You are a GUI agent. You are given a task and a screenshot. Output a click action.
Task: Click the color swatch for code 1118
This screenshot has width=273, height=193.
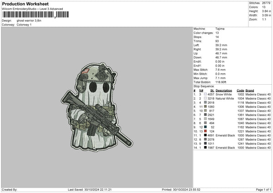click(205, 102)
